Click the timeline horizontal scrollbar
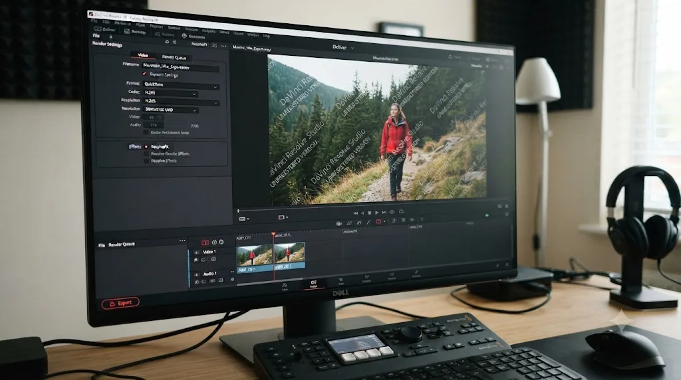681x380 pixels. pos(269,282)
